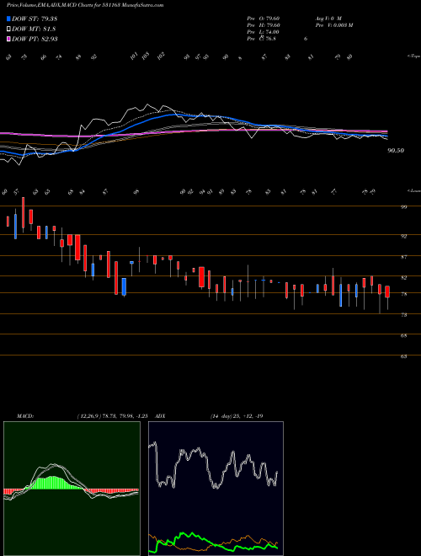
Task: Select the 'DOW ST: 79.38' legend text
Action: click(35, 19)
